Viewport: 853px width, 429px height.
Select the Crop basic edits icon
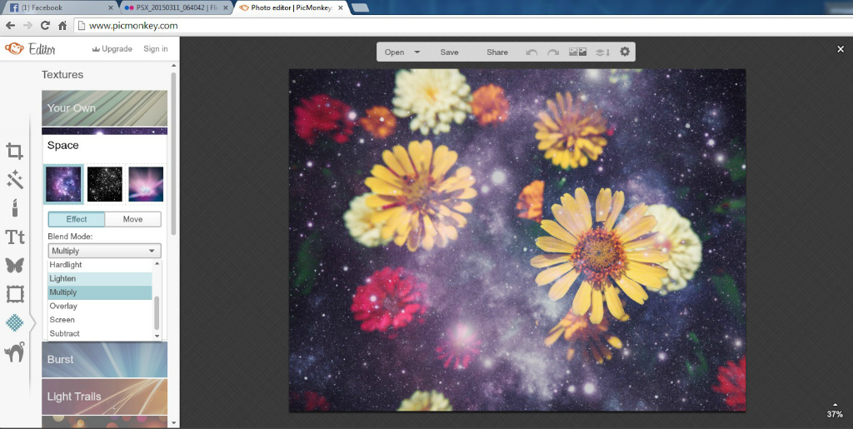15,151
